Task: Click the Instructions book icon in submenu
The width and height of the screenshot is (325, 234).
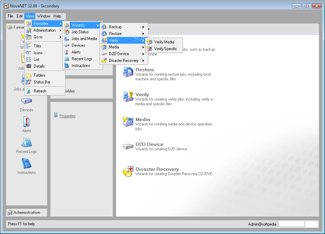Action: click(x=67, y=66)
